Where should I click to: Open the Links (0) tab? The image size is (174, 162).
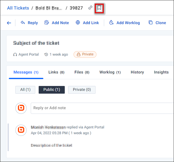(x=56, y=72)
